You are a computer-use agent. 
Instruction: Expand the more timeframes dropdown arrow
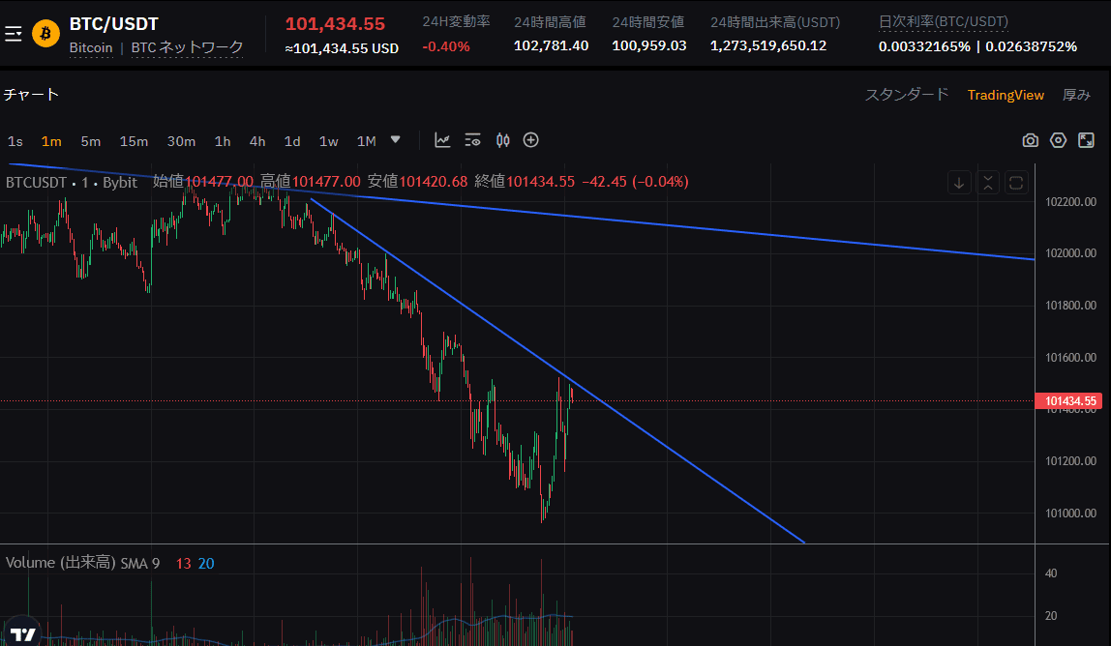point(395,139)
